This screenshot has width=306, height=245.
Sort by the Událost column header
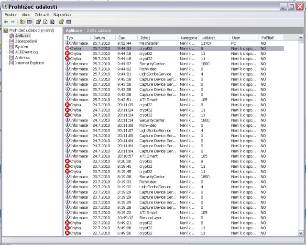(x=214, y=38)
